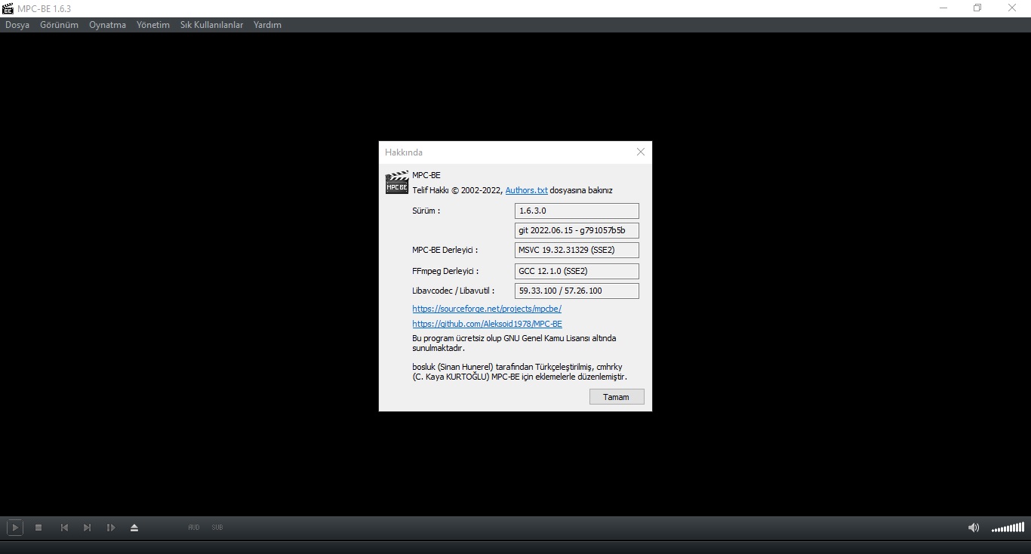Image resolution: width=1031 pixels, height=554 pixels.
Task: Open the github.com Aleksoid1978 MPC-BE link
Action: (x=487, y=324)
